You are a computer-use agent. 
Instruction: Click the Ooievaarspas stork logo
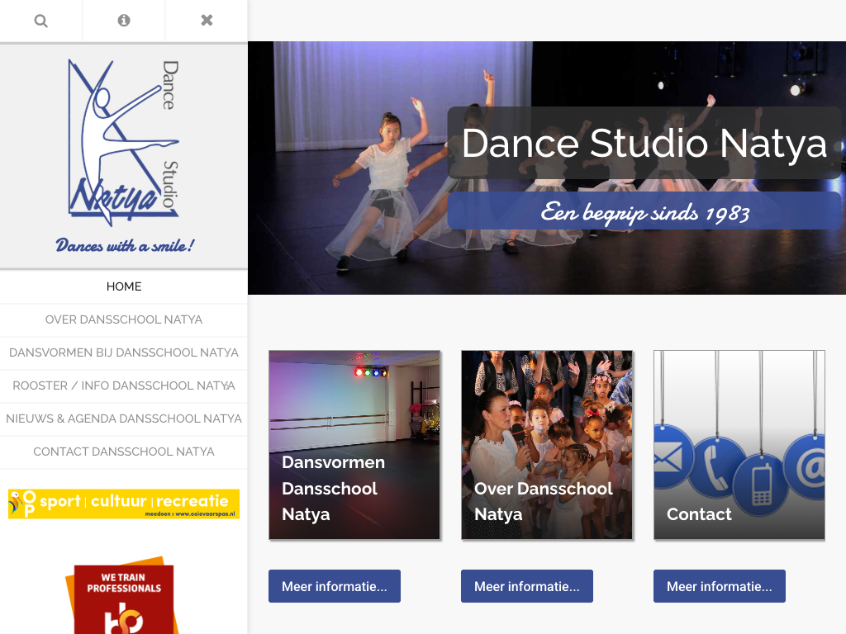[x=22, y=504]
